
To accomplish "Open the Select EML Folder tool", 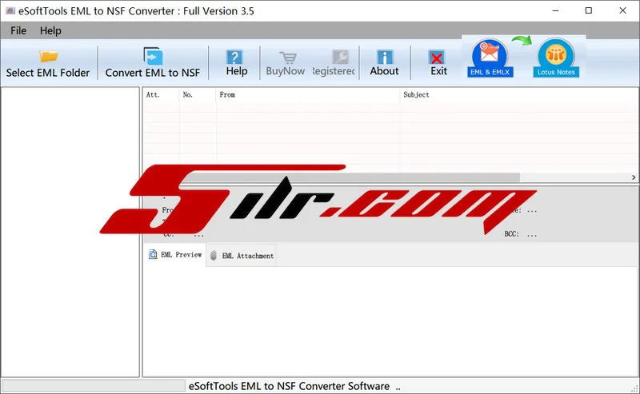I will (48, 63).
